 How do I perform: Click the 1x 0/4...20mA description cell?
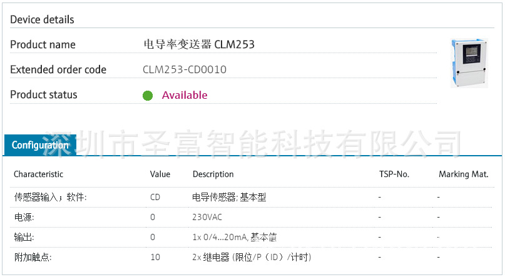coord(235,237)
